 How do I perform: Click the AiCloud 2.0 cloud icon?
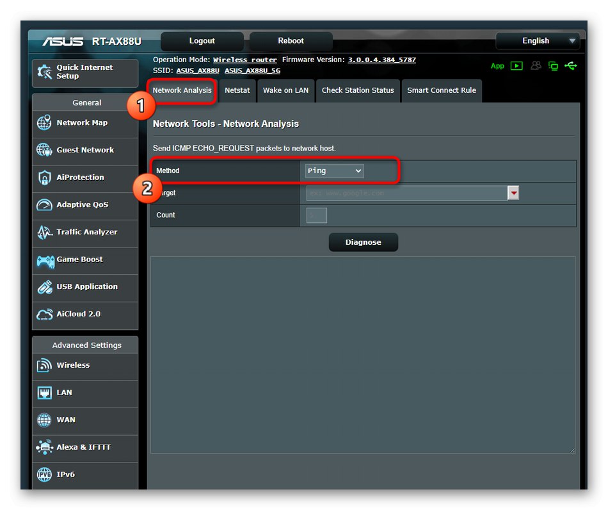(45, 315)
